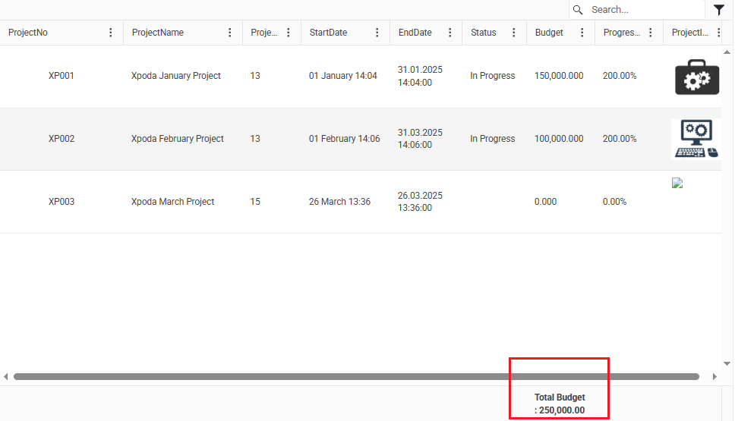This screenshot has width=735, height=421.
Task: Open StartDate column menu dots
Action: (x=377, y=33)
